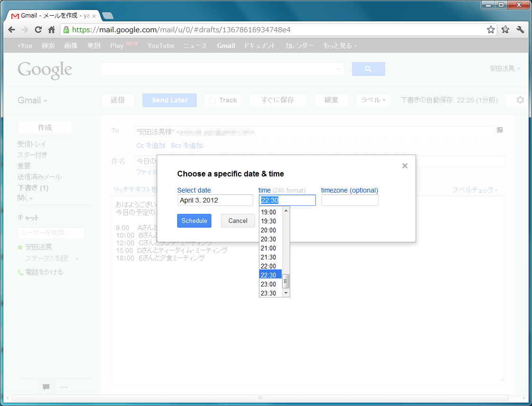Select 21:00 from the time list
Image resolution: width=532 pixels, height=406 pixels.
(x=268, y=248)
